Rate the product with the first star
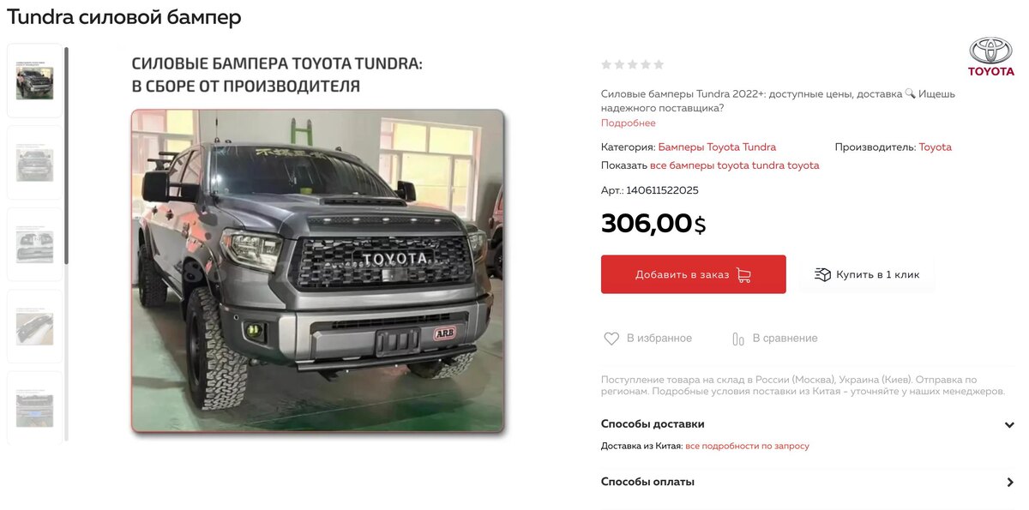This screenshot has width=1029, height=510. (x=606, y=64)
